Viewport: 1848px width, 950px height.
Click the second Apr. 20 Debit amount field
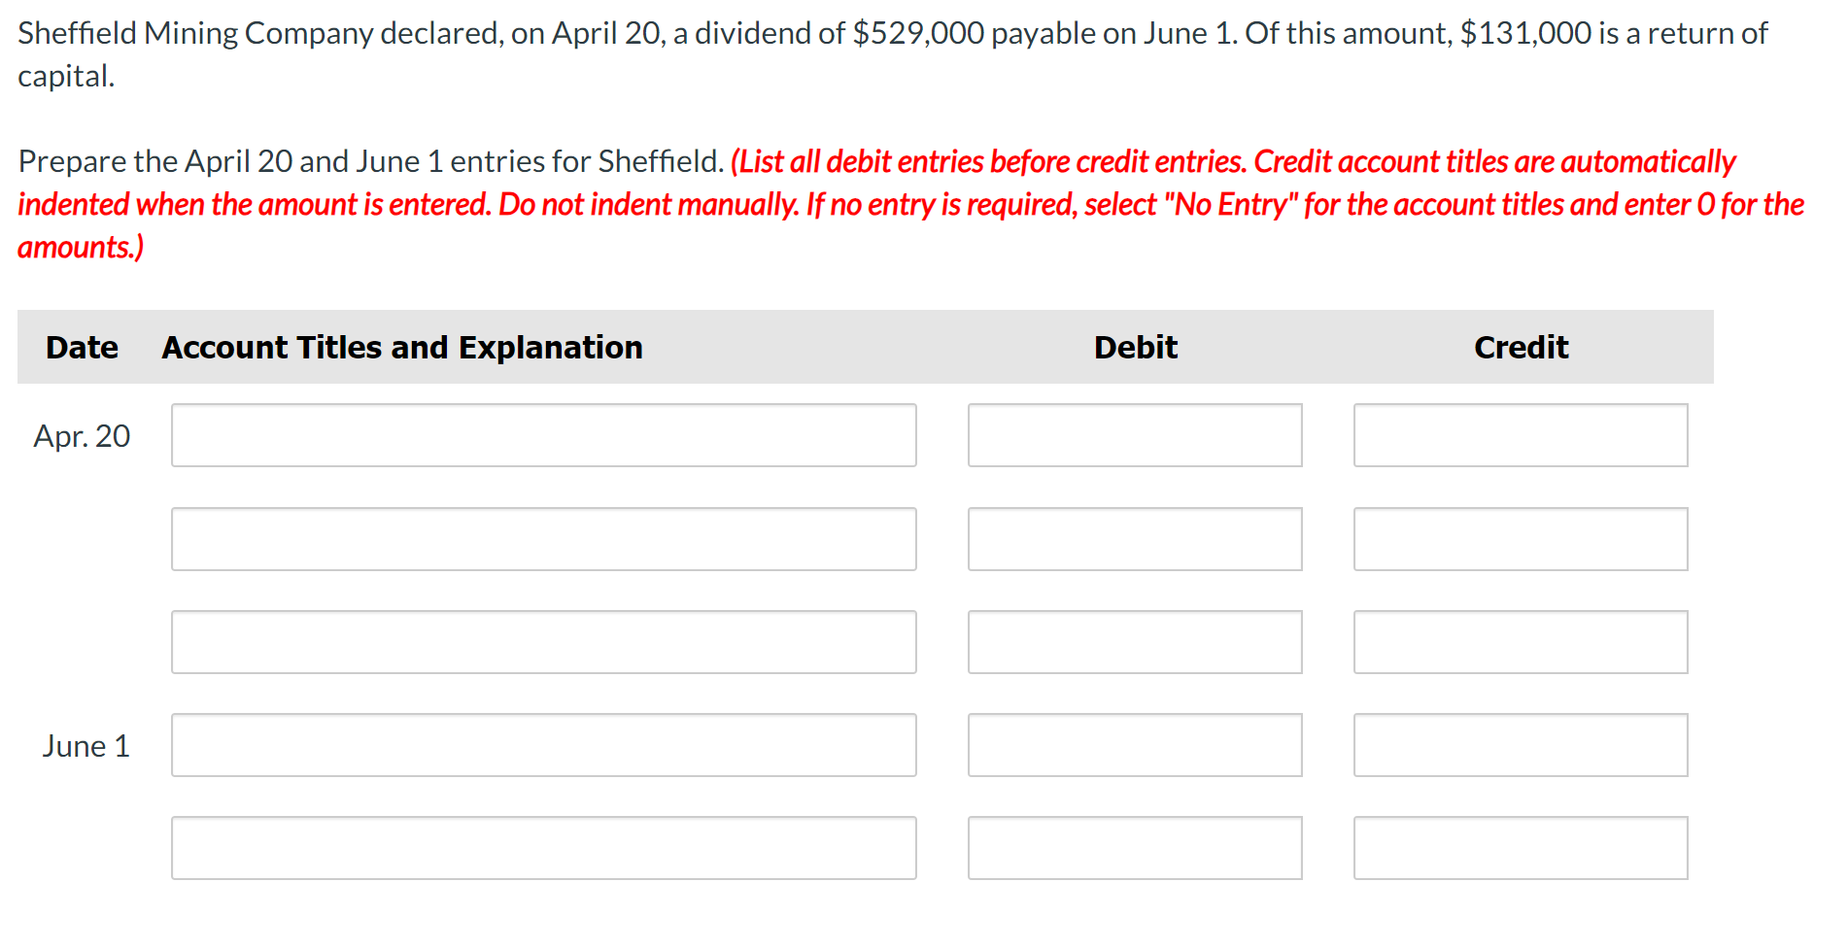[x=1135, y=539]
